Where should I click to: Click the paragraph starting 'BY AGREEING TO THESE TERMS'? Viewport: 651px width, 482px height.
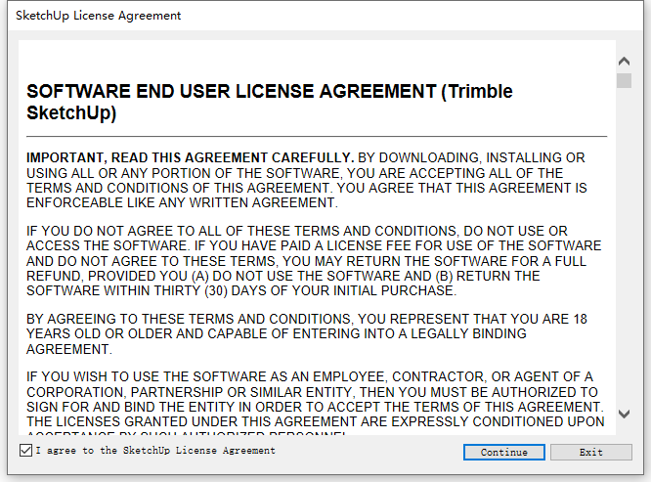click(307, 333)
